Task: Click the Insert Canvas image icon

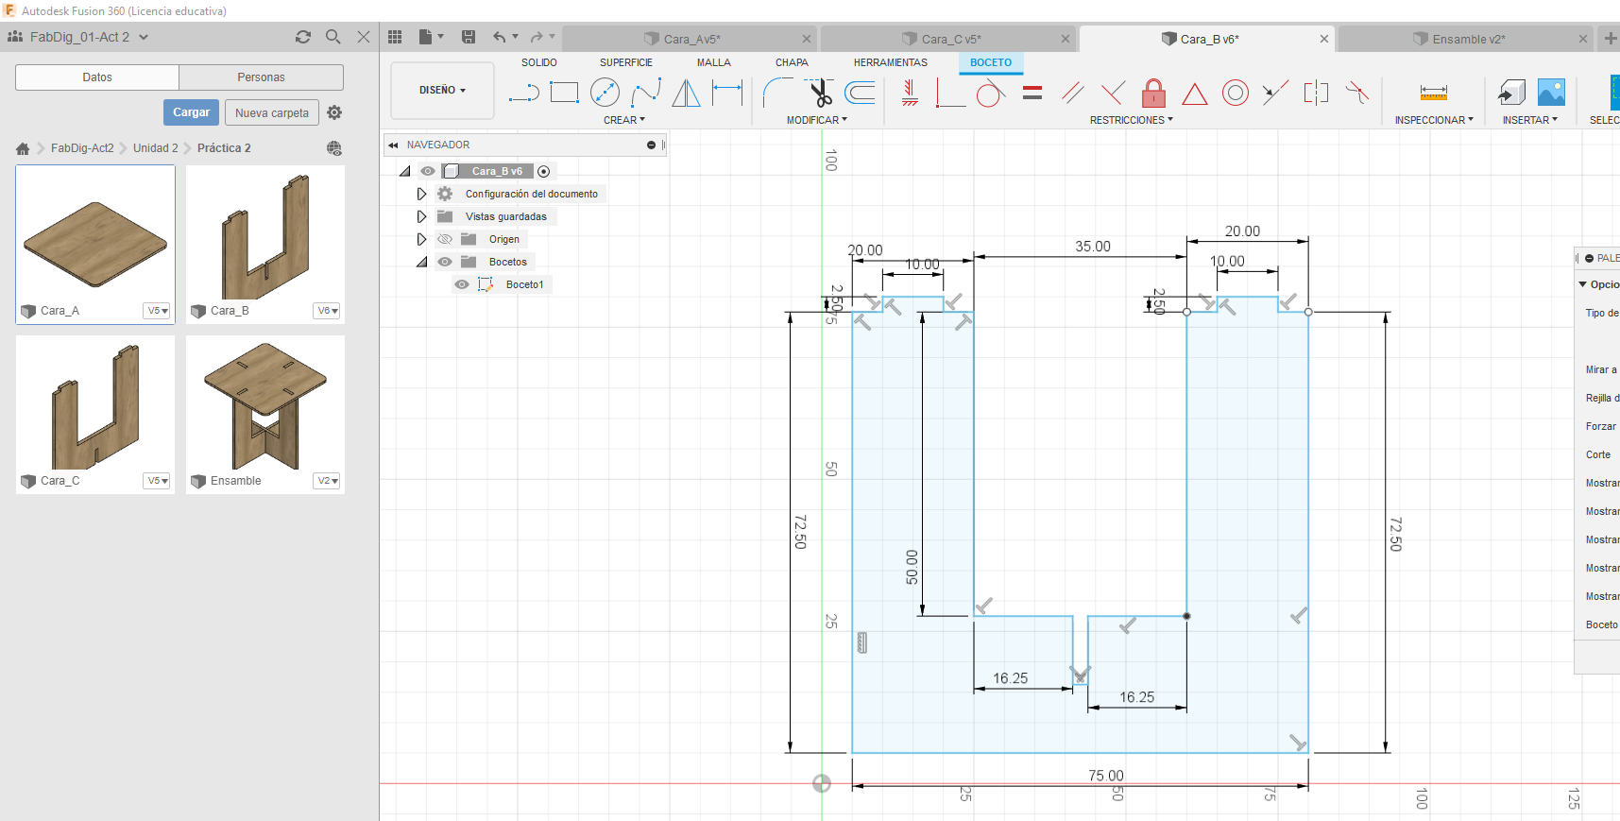Action: [1551, 93]
